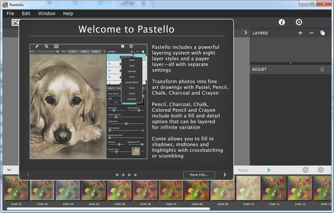Select the Chalk 06 preset thumbnail
This screenshot has height=213, width=334.
click(145, 190)
